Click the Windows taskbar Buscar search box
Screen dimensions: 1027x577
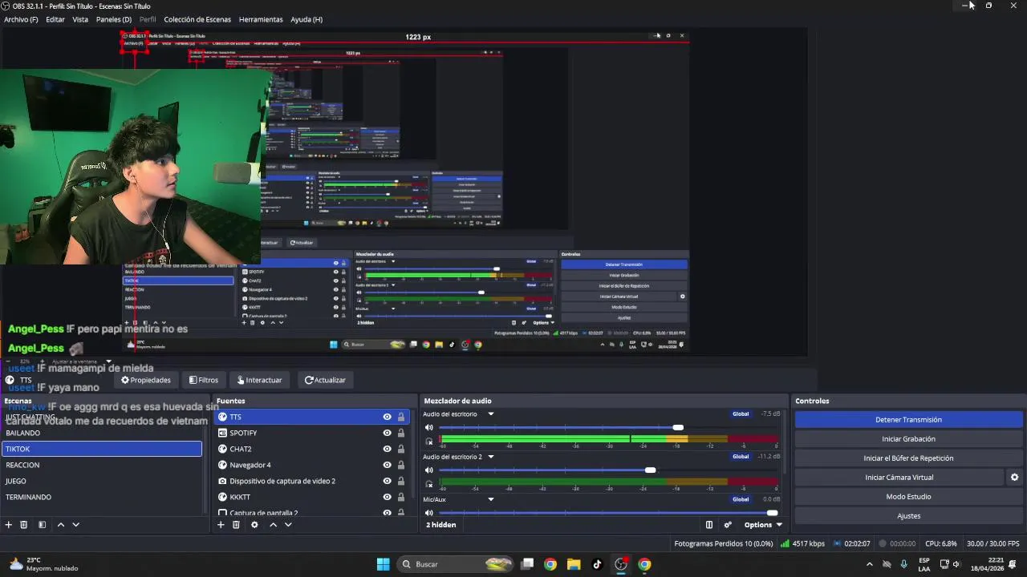click(456, 564)
